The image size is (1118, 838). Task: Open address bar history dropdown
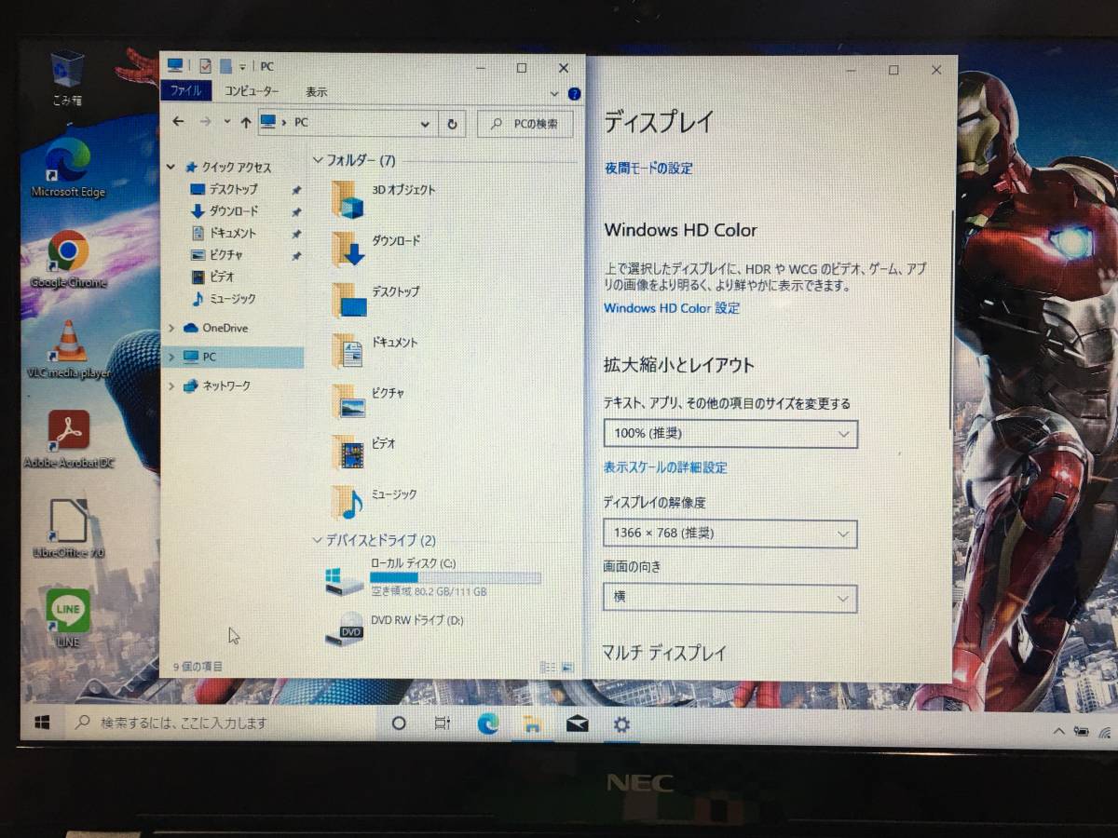425,123
